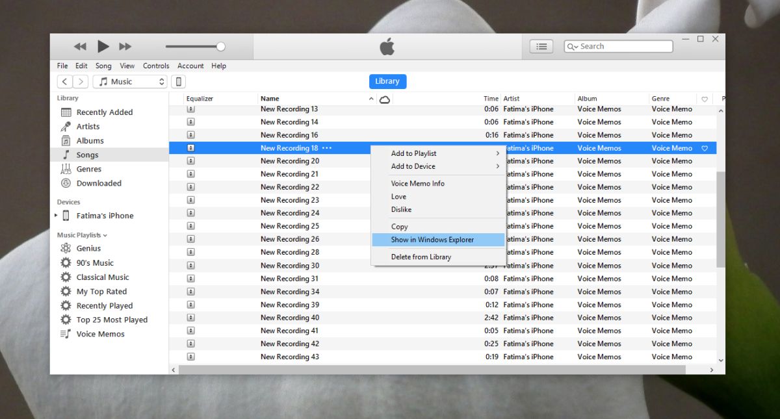Click the Previous track rewind button

coord(80,46)
